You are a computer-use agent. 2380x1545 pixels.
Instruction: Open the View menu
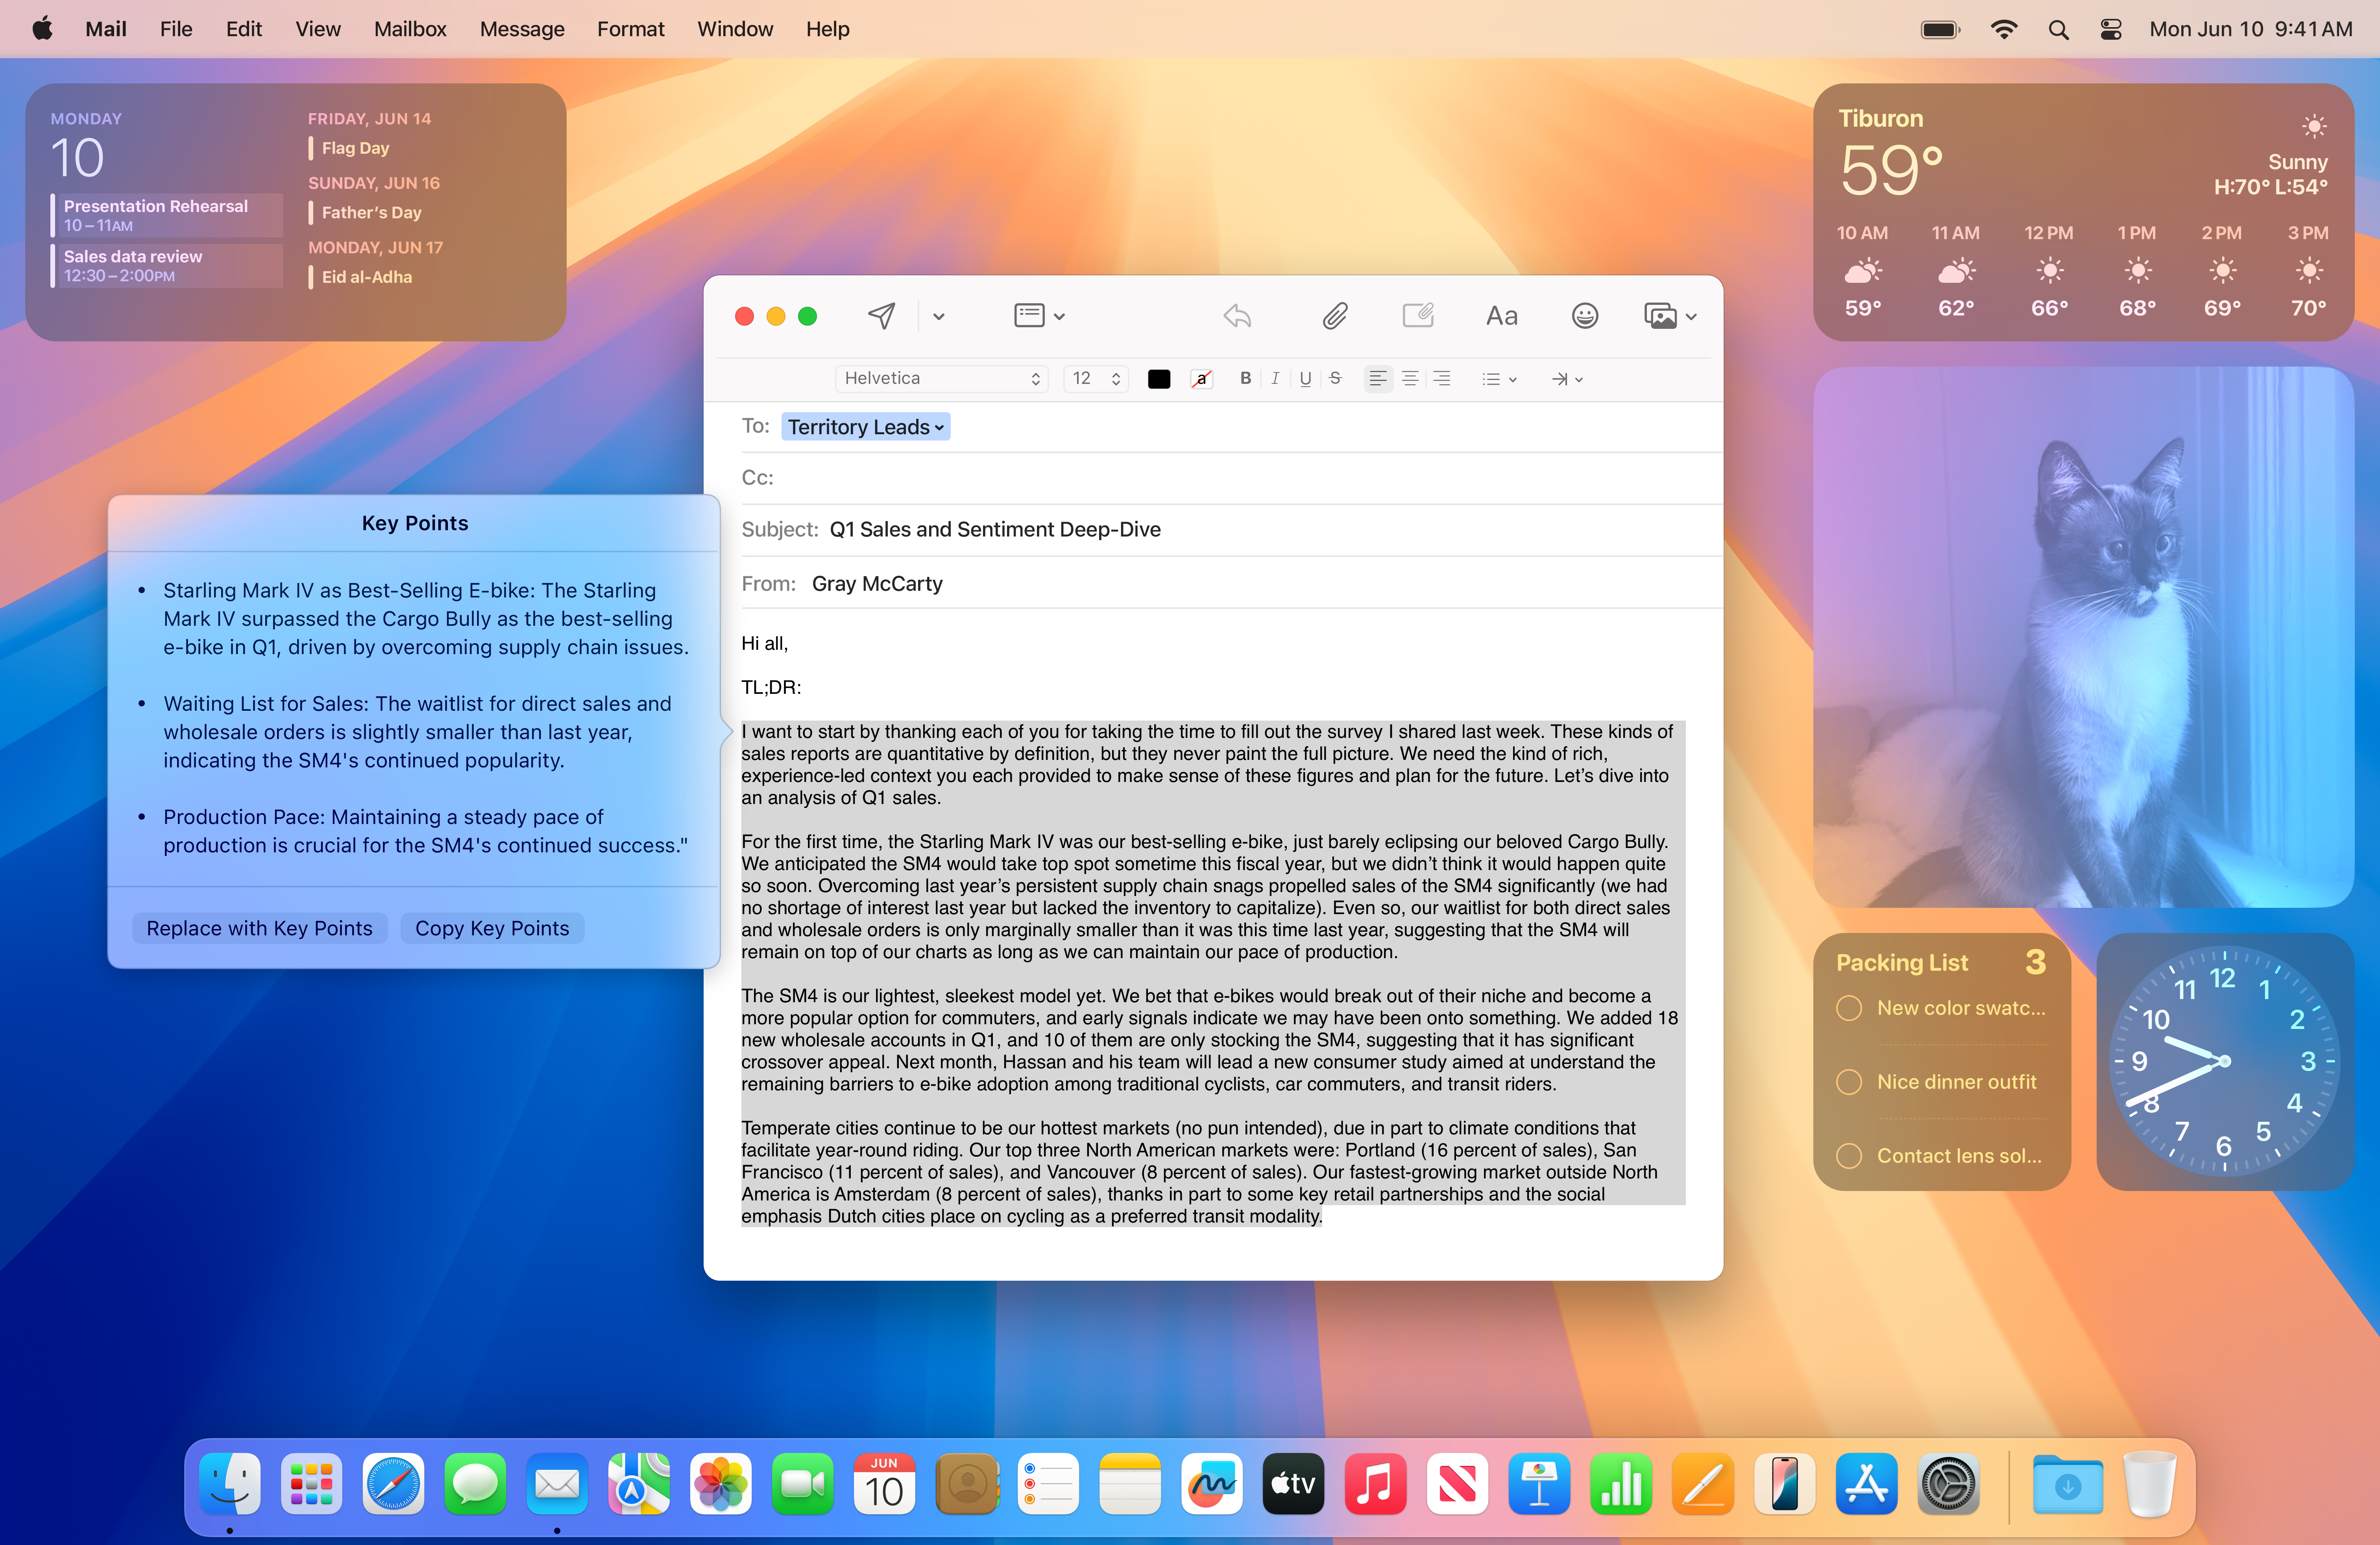coord(318,29)
